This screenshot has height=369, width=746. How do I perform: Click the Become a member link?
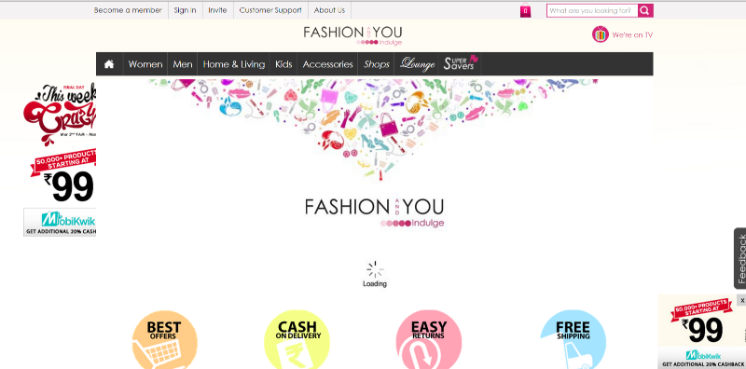pyautogui.click(x=128, y=10)
